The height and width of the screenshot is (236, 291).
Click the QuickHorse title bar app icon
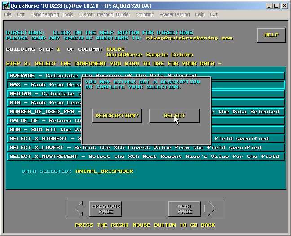(x=5, y=6)
